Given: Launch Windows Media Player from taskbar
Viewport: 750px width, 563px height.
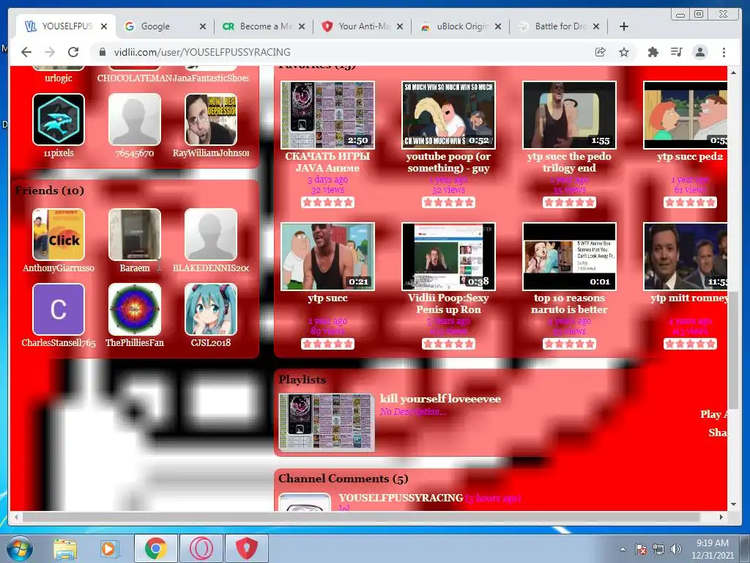Looking at the screenshot, I should pos(108,548).
